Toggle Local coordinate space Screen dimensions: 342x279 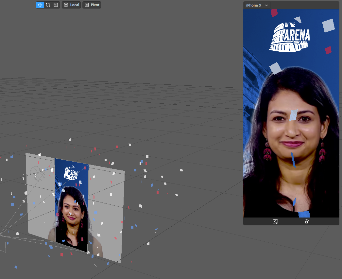(x=71, y=5)
